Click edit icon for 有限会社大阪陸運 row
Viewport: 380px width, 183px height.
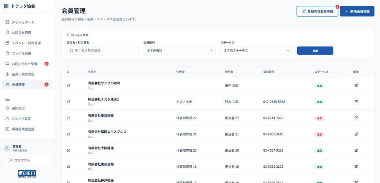[x=356, y=150]
